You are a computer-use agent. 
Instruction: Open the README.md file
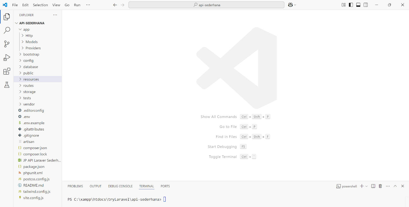click(38, 185)
